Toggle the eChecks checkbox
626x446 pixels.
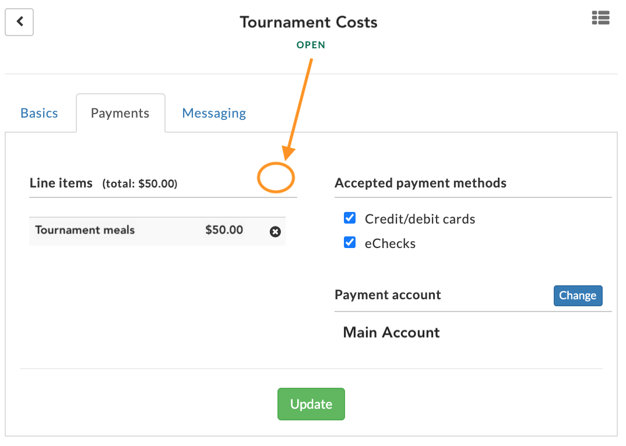coord(350,242)
